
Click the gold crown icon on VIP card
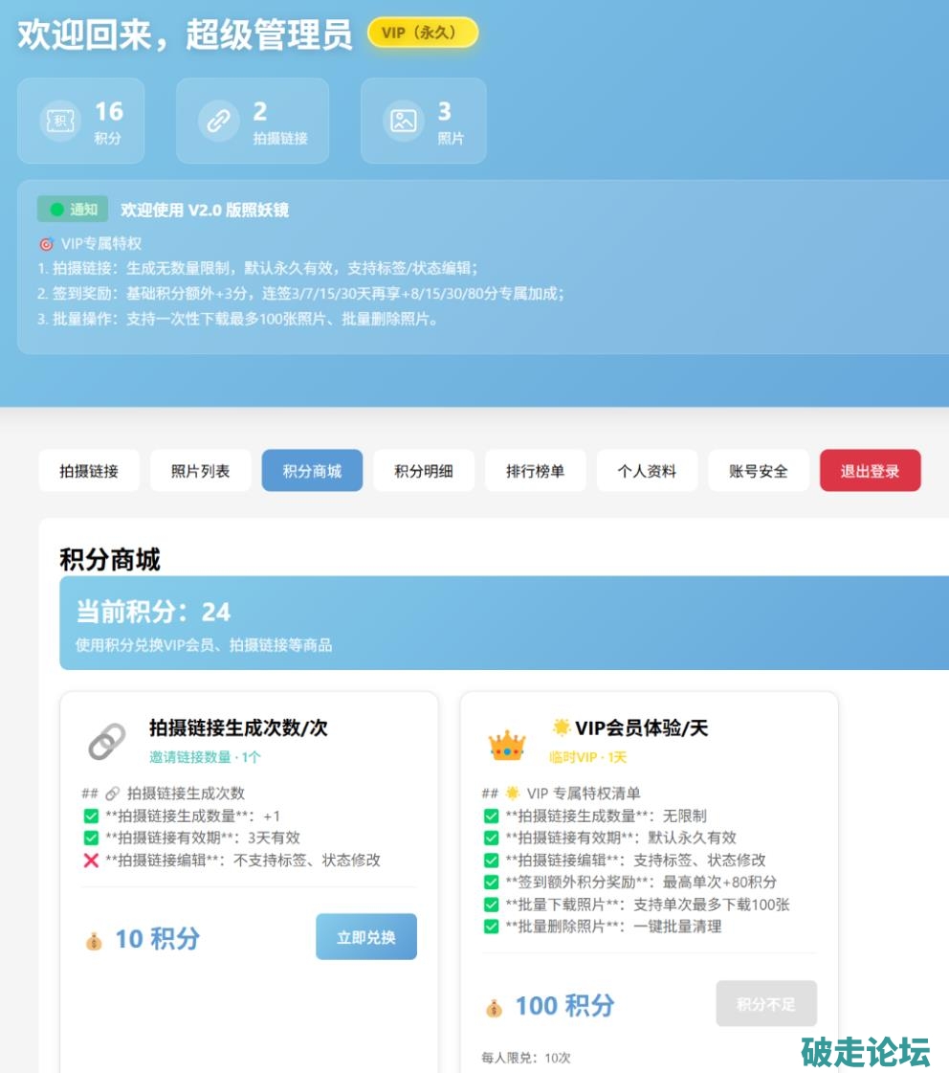[x=506, y=745]
